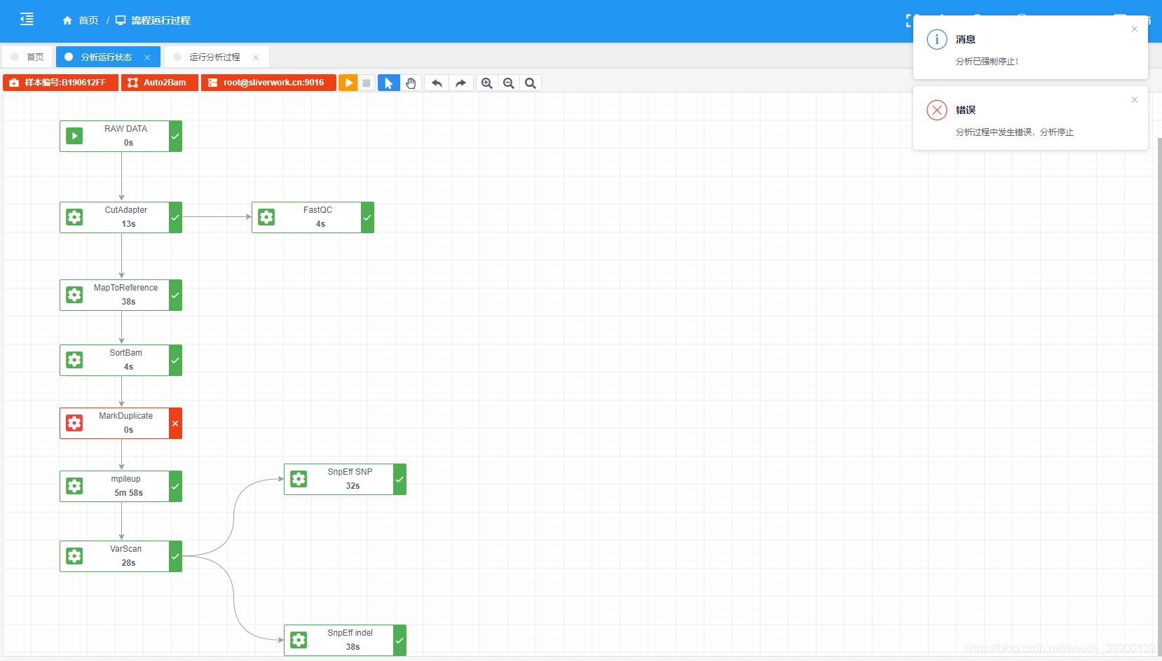Select the RAW DATA node

tap(121, 136)
